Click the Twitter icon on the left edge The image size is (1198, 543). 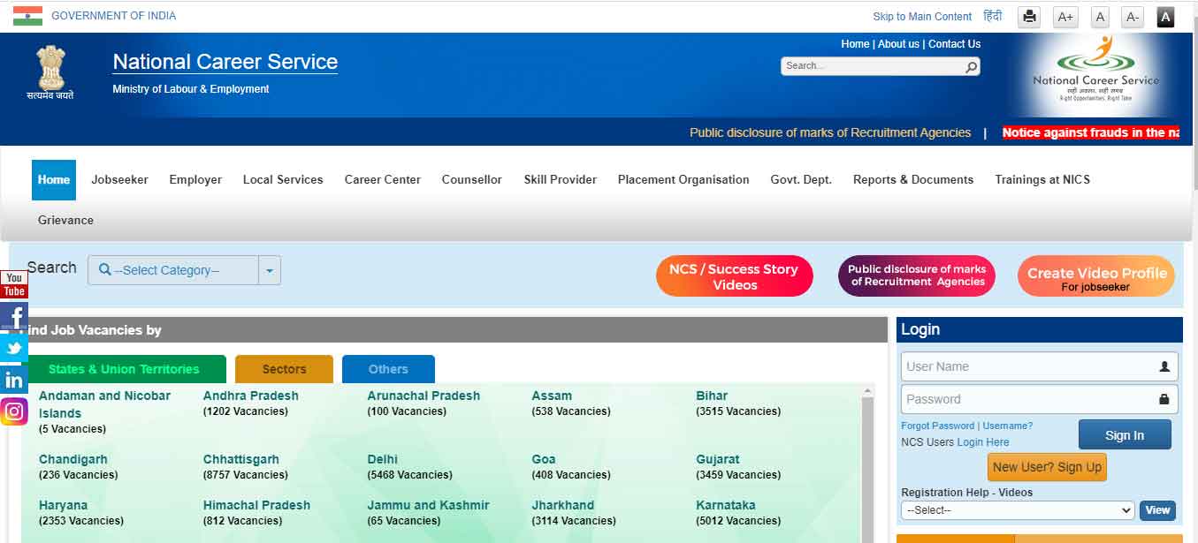13,348
